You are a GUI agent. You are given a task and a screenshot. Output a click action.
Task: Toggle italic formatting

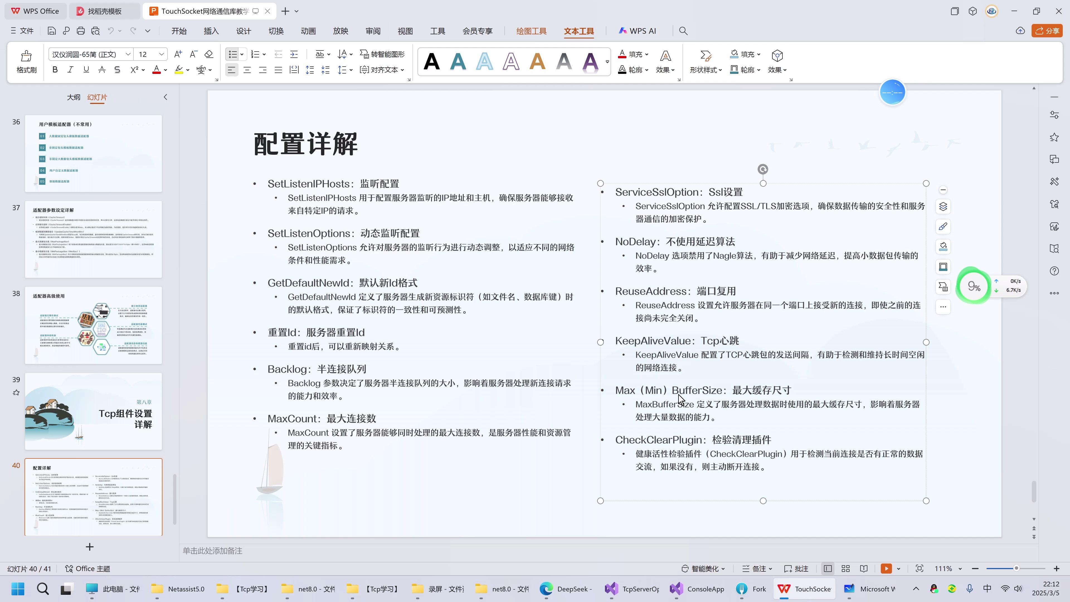click(70, 69)
